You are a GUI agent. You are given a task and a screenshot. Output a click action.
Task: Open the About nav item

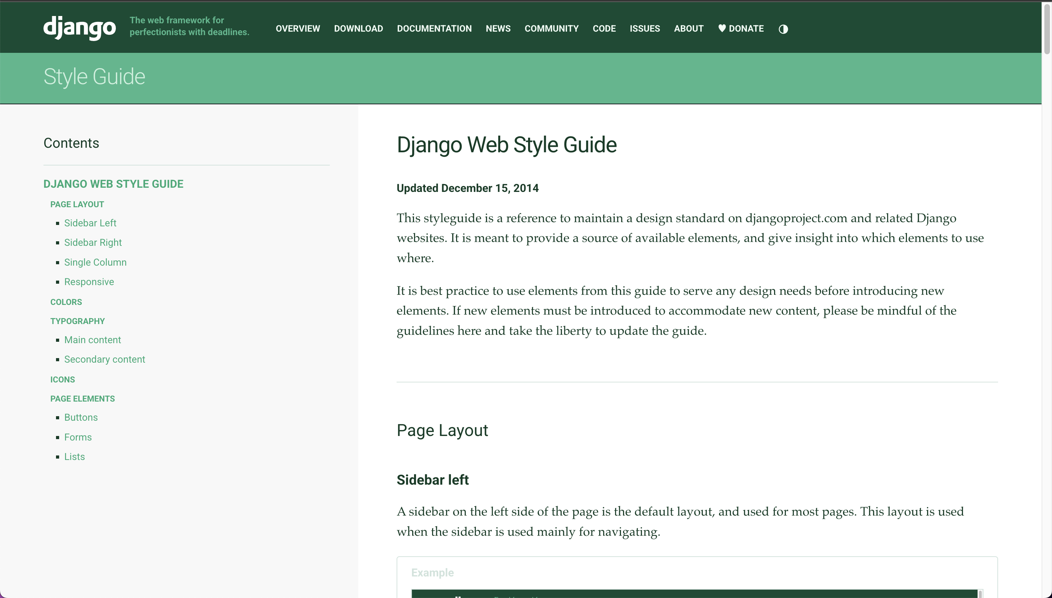689,29
